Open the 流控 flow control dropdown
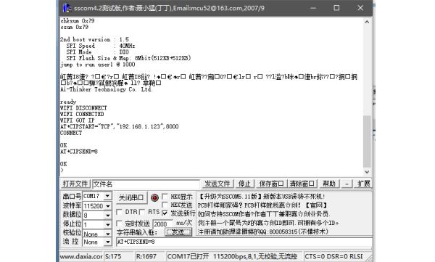 [x=107, y=242]
